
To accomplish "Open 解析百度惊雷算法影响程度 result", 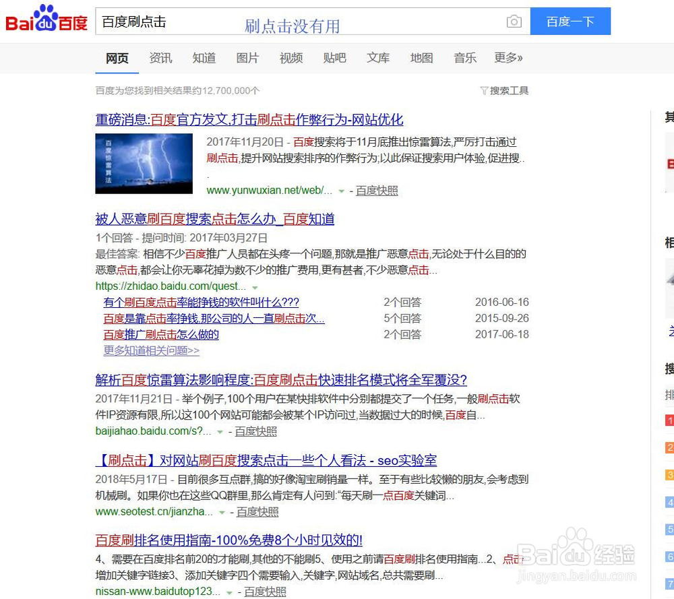I will (x=281, y=380).
